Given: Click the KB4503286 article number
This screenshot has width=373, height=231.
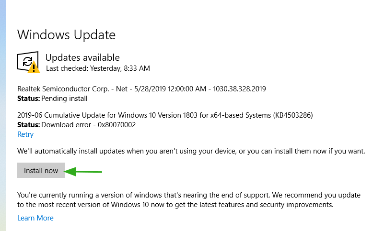Looking at the screenshot, I should click(x=293, y=115).
